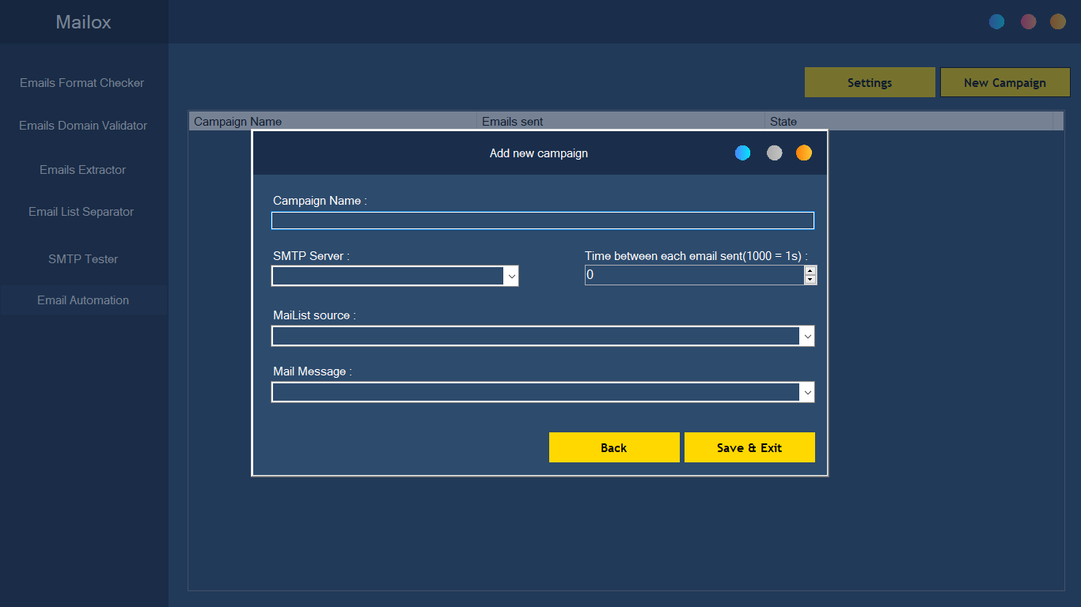Open the SMTP Server dropdown

click(x=511, y=275)
